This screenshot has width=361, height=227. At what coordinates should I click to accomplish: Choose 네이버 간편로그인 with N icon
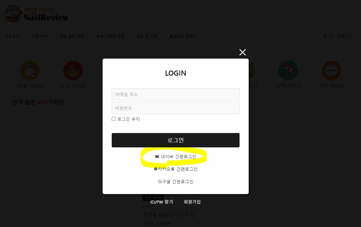click(176, 157)
